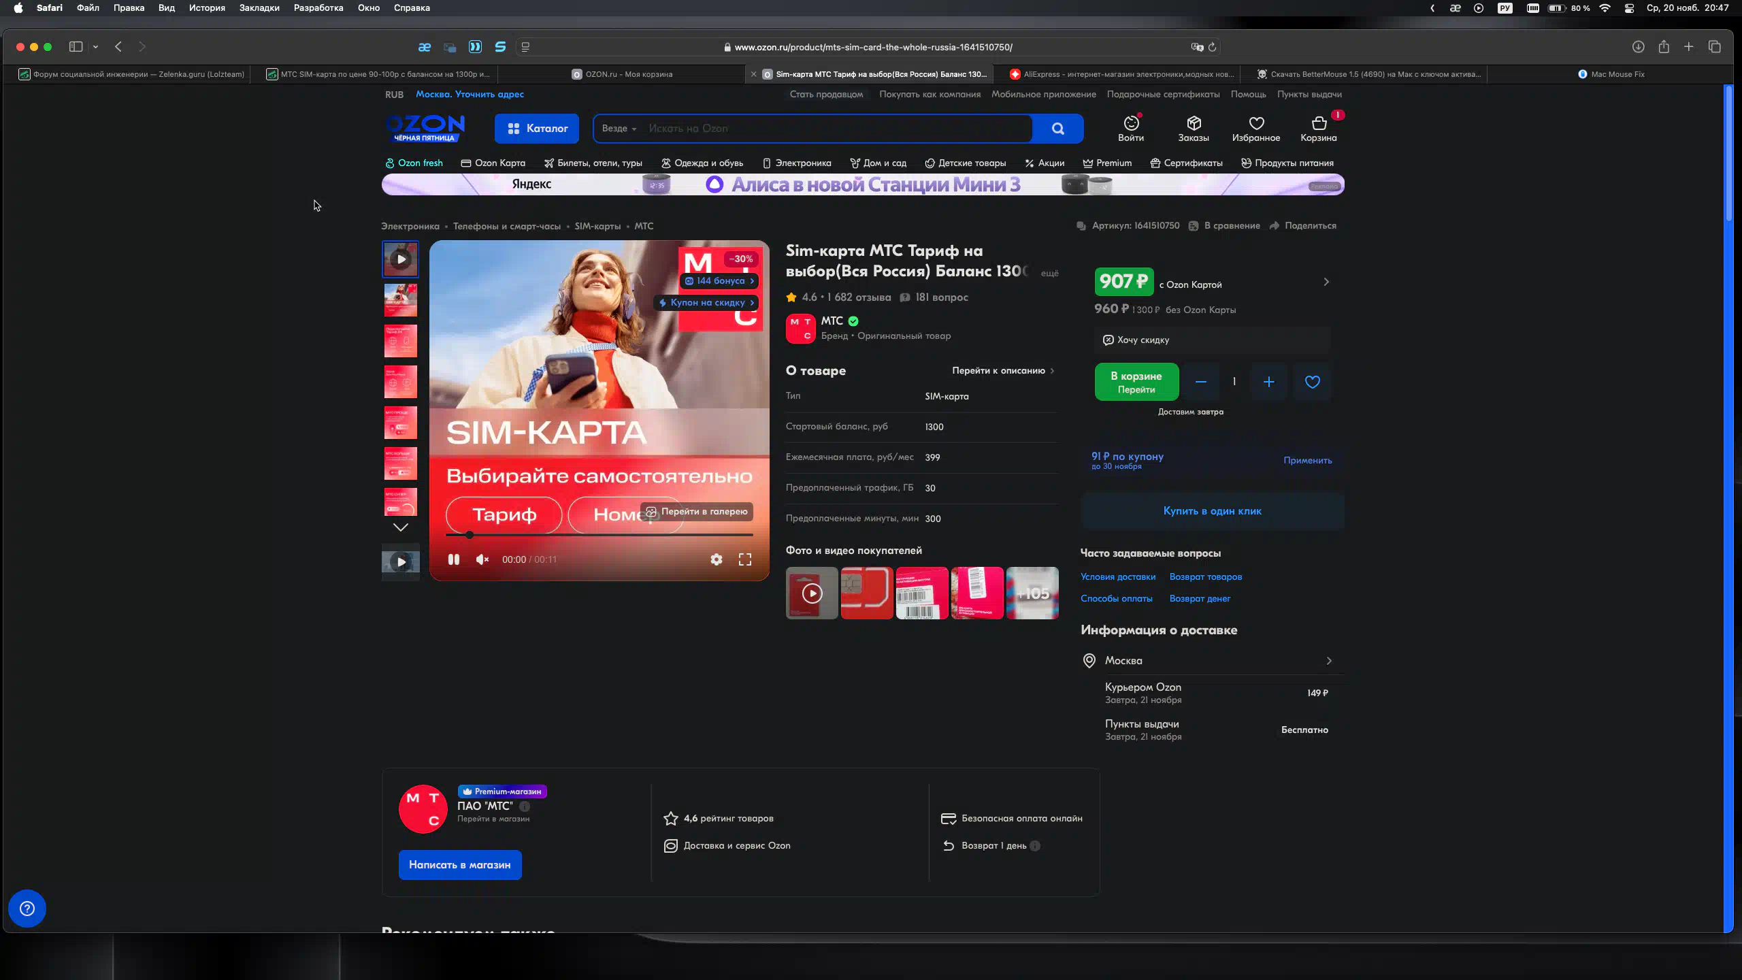This screenshot has height=980, width=1742.
Task: Open the Каталог button
Action: (537, 129)
